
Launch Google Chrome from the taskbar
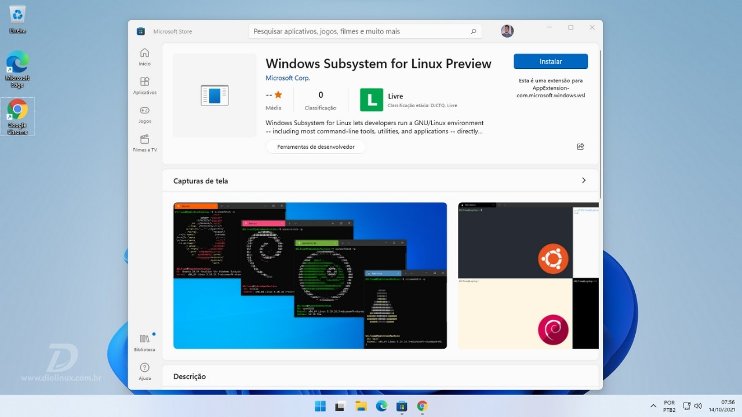coord(421,405)
